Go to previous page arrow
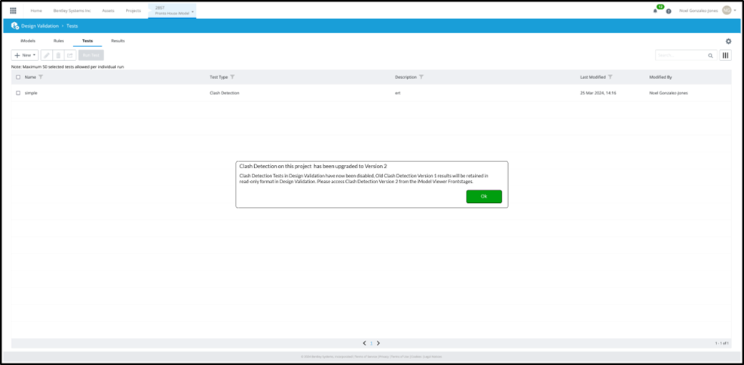This screenshot has width=744, height=365. [364, 342]
